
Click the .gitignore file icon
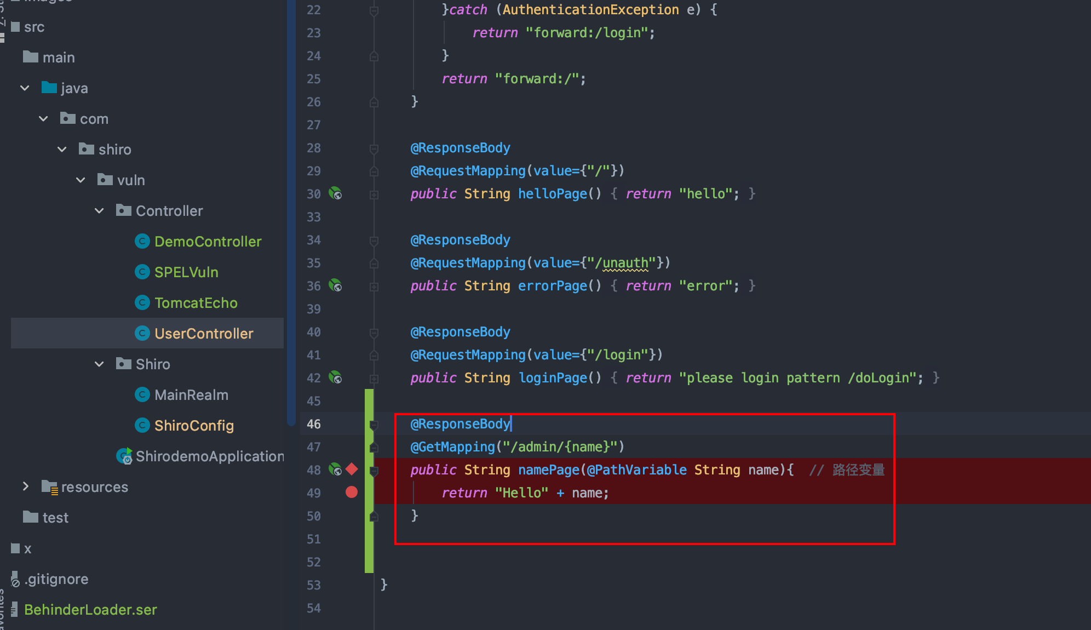pos(15,579)
